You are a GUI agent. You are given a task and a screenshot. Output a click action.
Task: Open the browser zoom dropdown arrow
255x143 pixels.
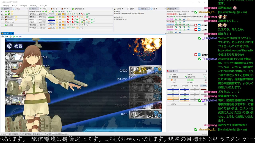click(x=7, y=37)
